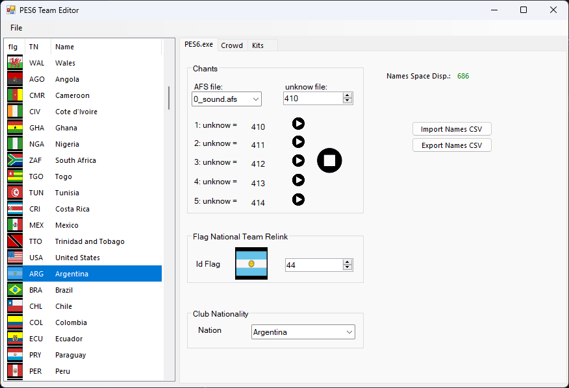This screenshot has height=388, width=569.
Task: Click the COL team code
Action: (36, 322)
